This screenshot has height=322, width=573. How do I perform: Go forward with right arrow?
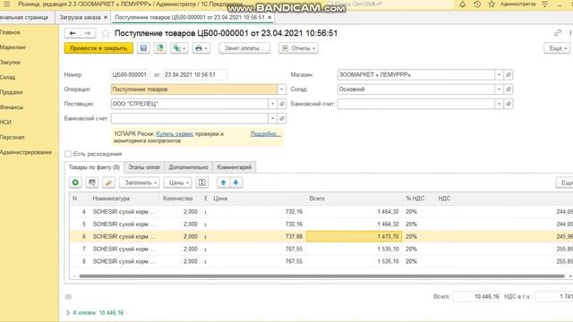(88, 33)
